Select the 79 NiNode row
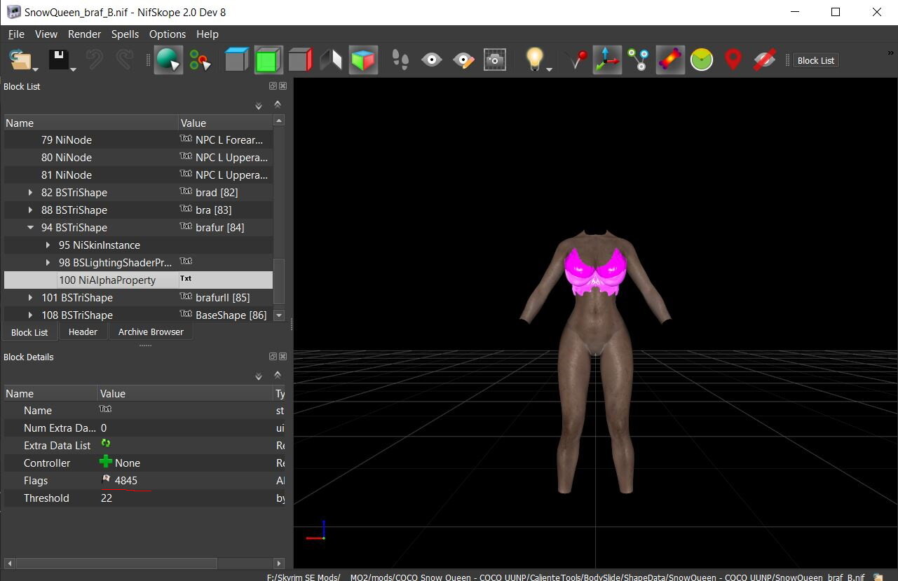898x581 pixels. 138,139
